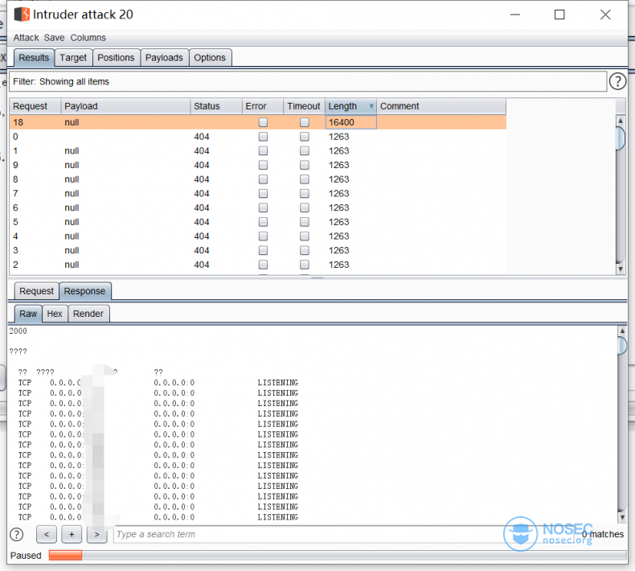The height and width of the screenshot is (571, 635).
Task: Maximize the Intruder attack 20 window
Action: pos(559,14)
